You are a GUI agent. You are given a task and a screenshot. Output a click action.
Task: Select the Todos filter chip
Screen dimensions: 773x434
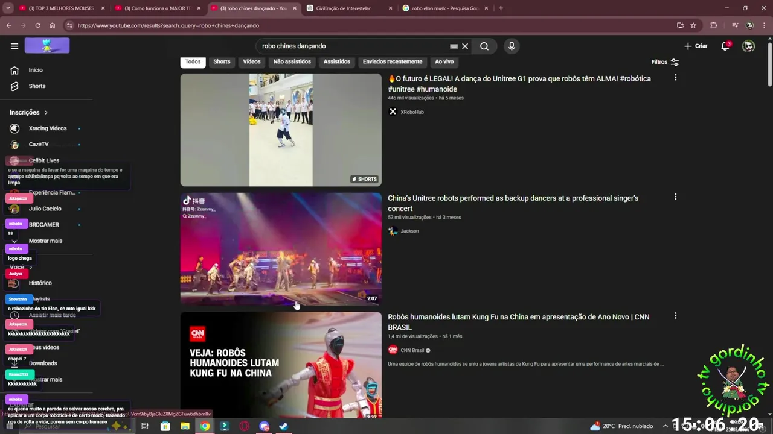point(193,61)
